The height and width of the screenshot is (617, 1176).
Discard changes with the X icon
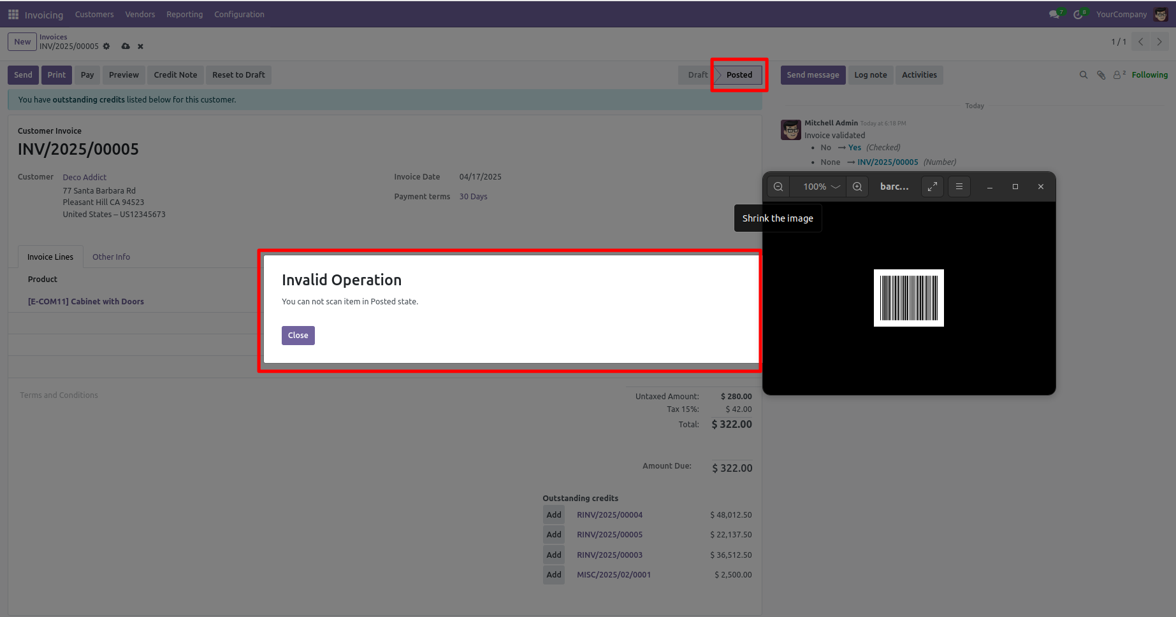click(140, 46)
